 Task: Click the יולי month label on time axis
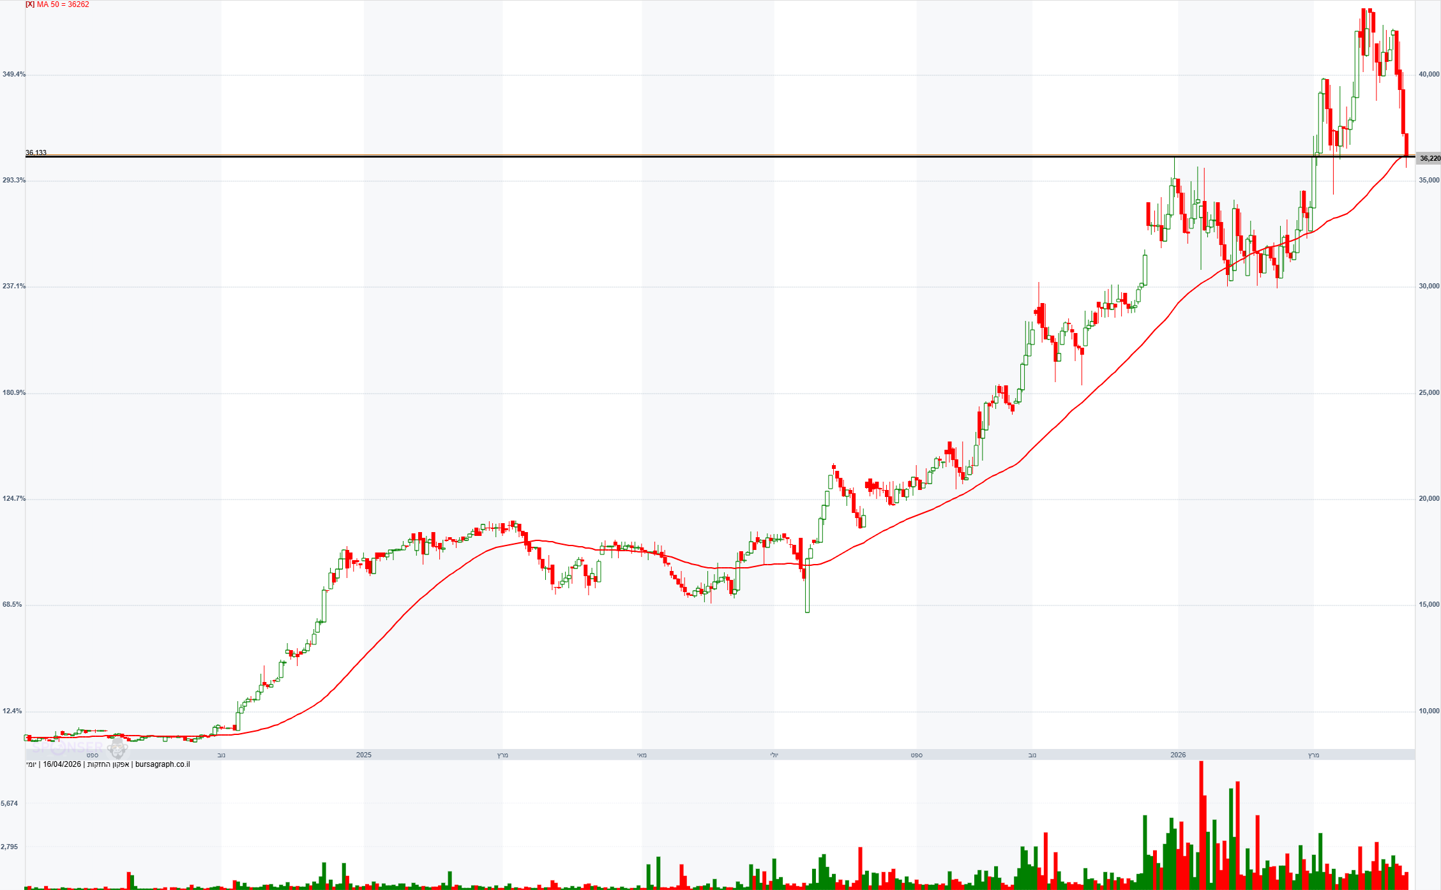[x=774, y=755]
